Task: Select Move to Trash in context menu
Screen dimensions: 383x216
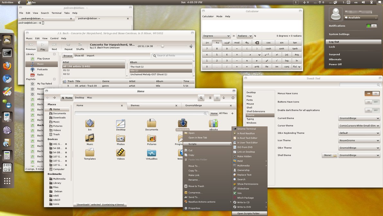Action: [196, 186]
